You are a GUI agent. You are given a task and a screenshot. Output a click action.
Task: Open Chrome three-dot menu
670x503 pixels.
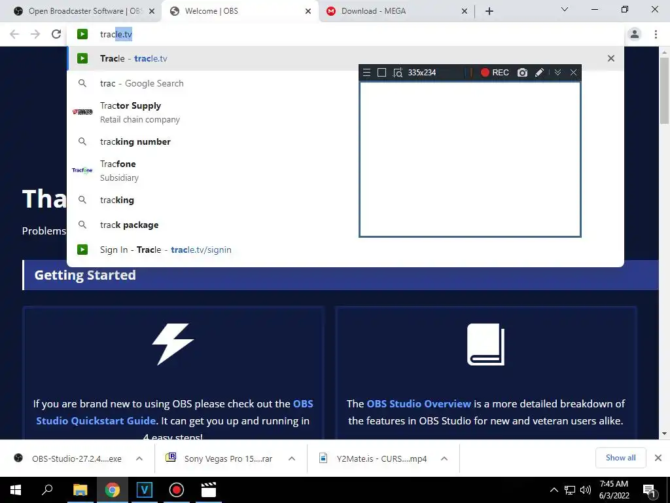pyautogui.click(x=656, y=34)
